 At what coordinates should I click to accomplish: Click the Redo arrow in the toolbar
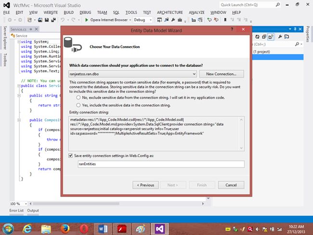(x=74, y=20)
